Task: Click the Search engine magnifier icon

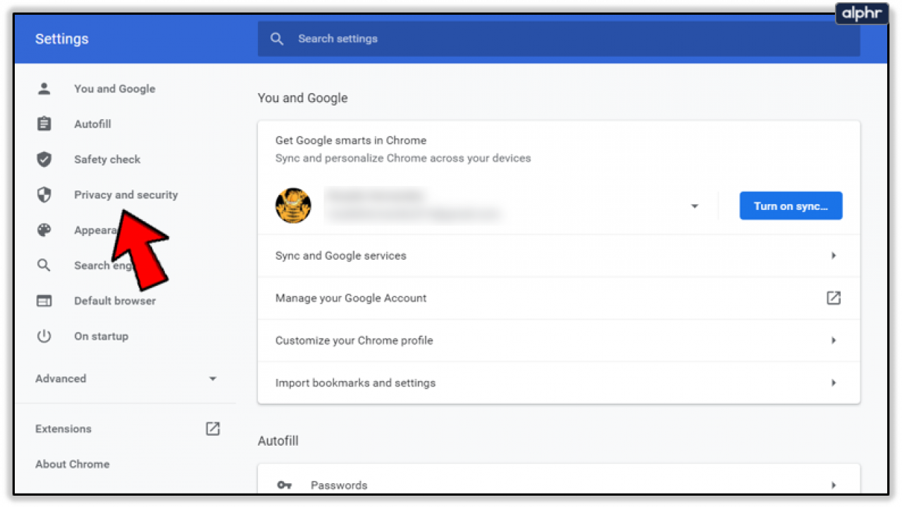Action: [x=44, y=265]
